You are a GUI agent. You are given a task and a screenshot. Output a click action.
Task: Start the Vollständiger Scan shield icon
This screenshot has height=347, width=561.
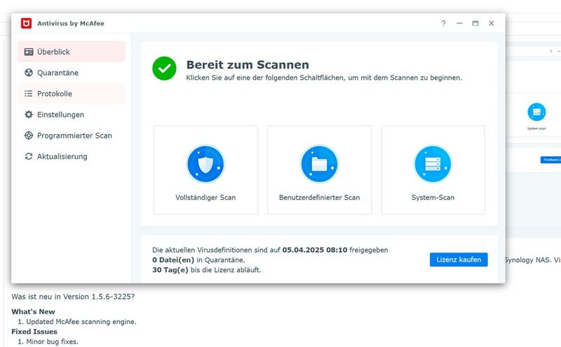(205, 164)
